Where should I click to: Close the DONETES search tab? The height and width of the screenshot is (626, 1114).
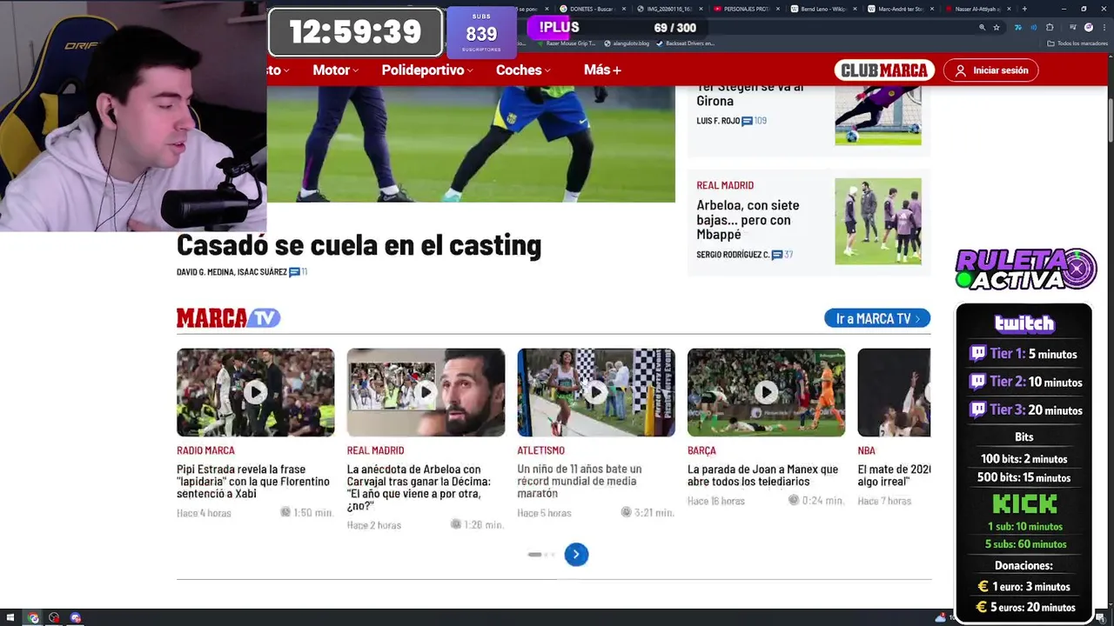click(x=623, y=9)
